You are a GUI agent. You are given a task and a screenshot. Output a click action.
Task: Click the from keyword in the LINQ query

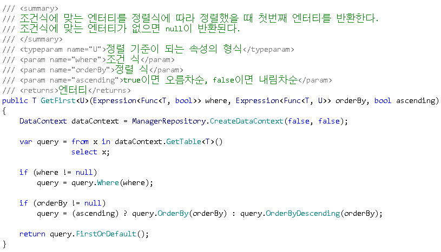coord(80,142)
